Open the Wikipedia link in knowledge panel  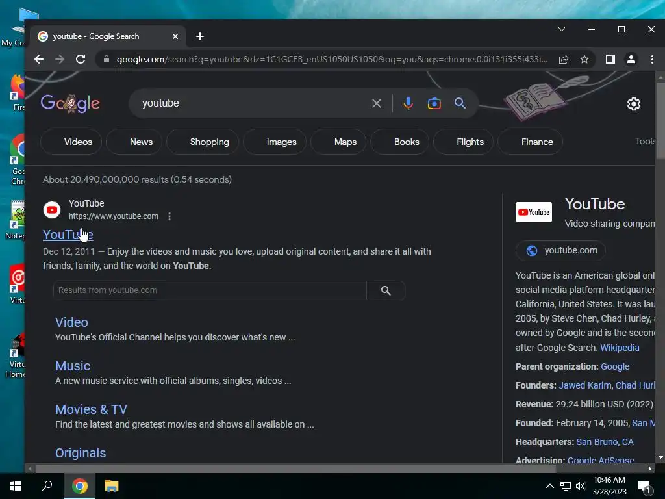(620, 348)
